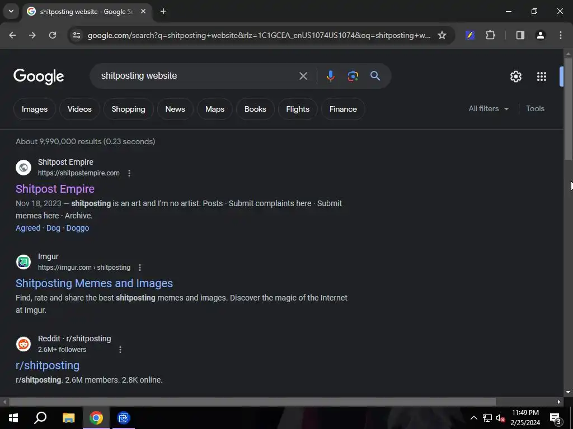
Task: Click the browser address bar URL
Action: (259, 35)
